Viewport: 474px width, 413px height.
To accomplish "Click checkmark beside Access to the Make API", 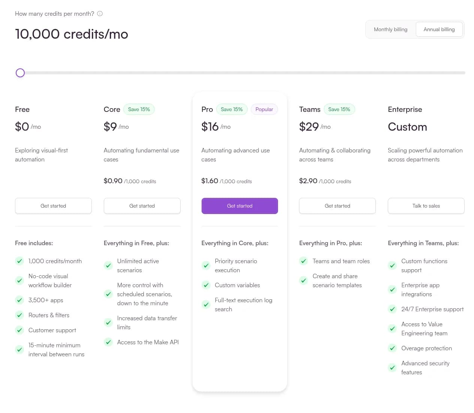I will pyautogui.click(x=108, y=342).
